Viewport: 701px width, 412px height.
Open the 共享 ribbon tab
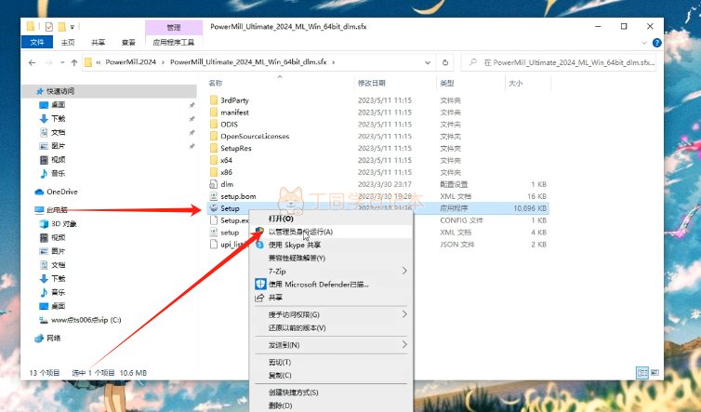tap(98, 43)
